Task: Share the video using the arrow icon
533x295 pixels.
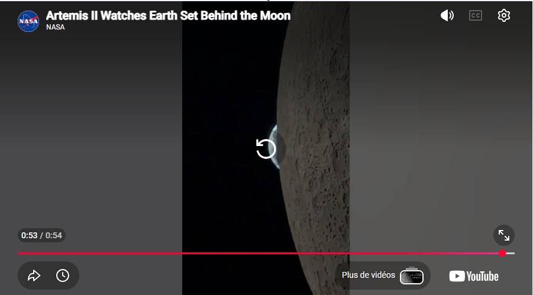Action: click(x=34, y=275)
